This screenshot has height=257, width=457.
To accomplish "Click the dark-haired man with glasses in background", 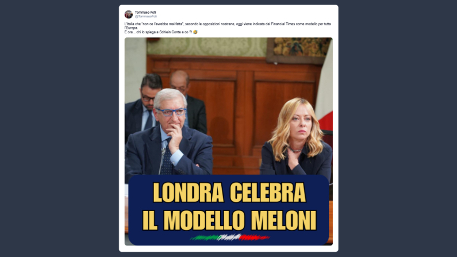I will click(x=143, y=105).
